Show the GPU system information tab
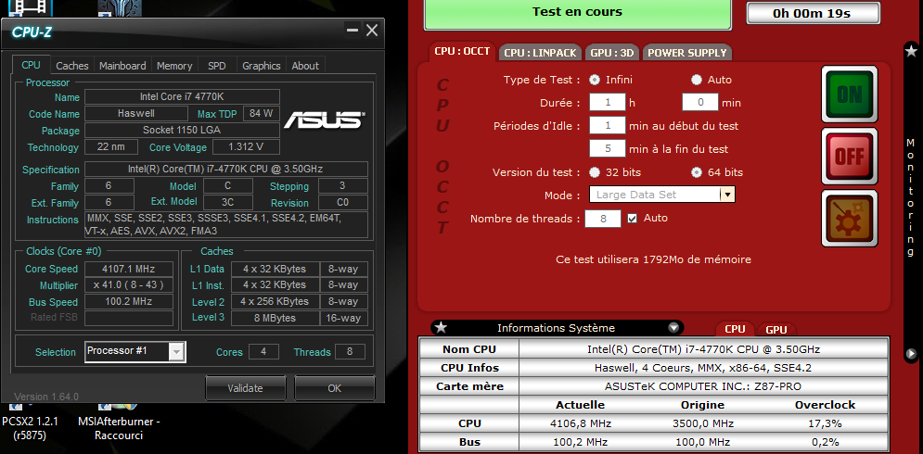Screen dimensions: 923x454 [x=776, y=330]
